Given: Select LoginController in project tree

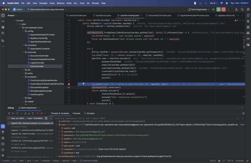Looking at the screenshot, I should coord(37,63).
